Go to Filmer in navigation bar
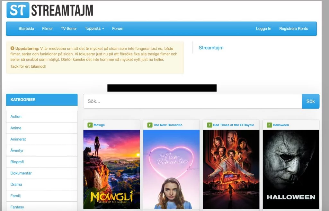 click(47, 29)
